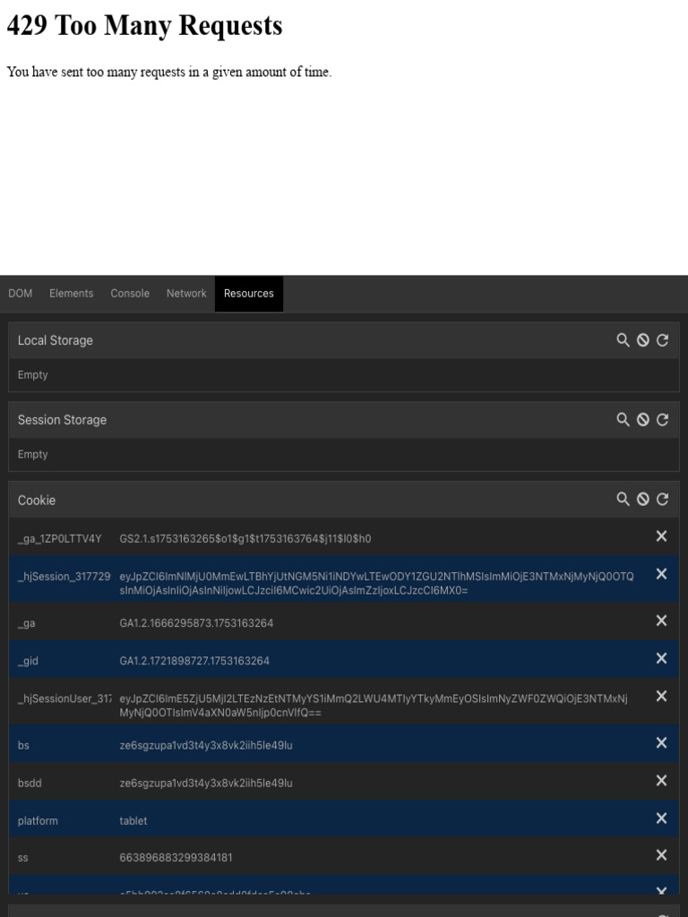This screenshot has width=688, height=917.
Task: Click the _ga cookie value GA1.2.1666295873.1753163264
Action: coord(196,623)
